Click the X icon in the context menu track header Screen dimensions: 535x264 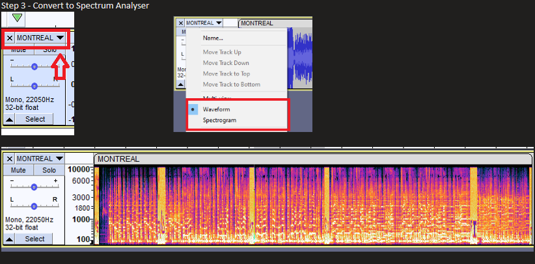pos(181,23)
